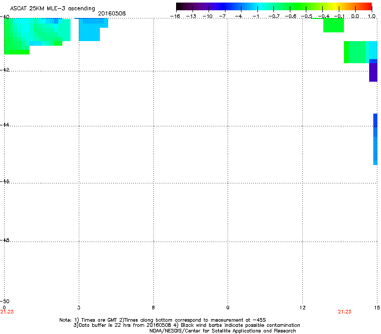Screen dimensions: 381x334
Task: Click the latitude axis label "-44"
Action: (x=5, y=125)
